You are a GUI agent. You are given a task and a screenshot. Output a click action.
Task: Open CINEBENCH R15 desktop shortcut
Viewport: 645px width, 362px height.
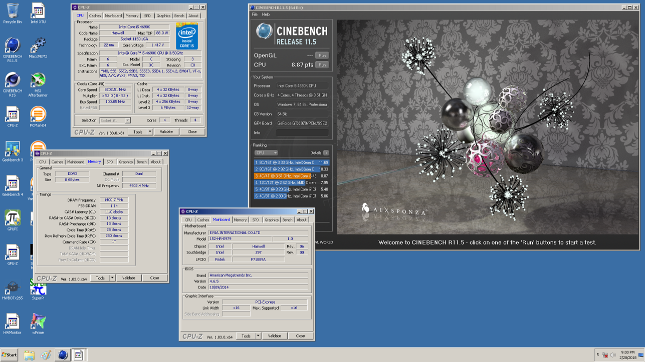click(13, 84)
